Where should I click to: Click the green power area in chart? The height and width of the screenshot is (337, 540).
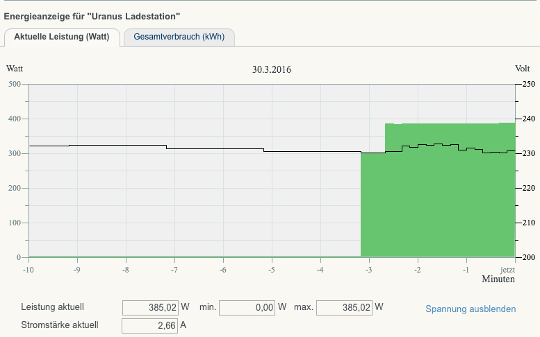[x=438, y=201]
